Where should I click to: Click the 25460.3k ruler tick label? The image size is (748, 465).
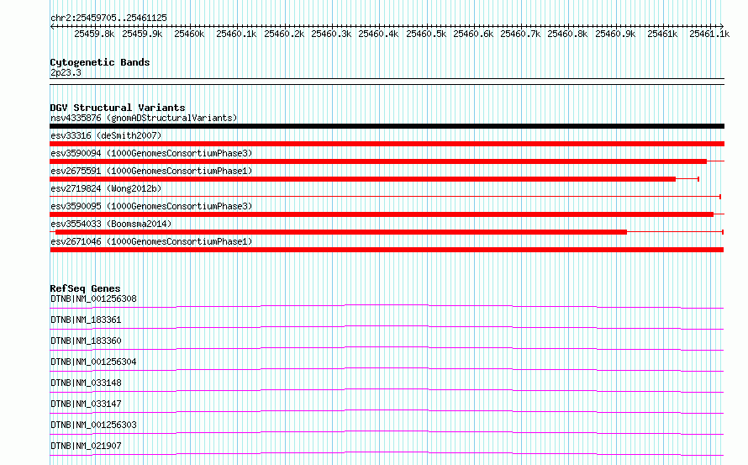tap(331, 34)
